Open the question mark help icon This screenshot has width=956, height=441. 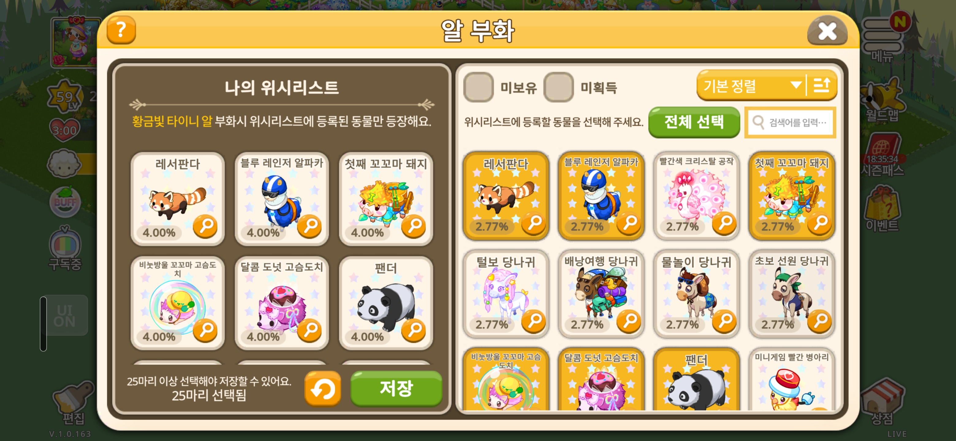[121, 30]
